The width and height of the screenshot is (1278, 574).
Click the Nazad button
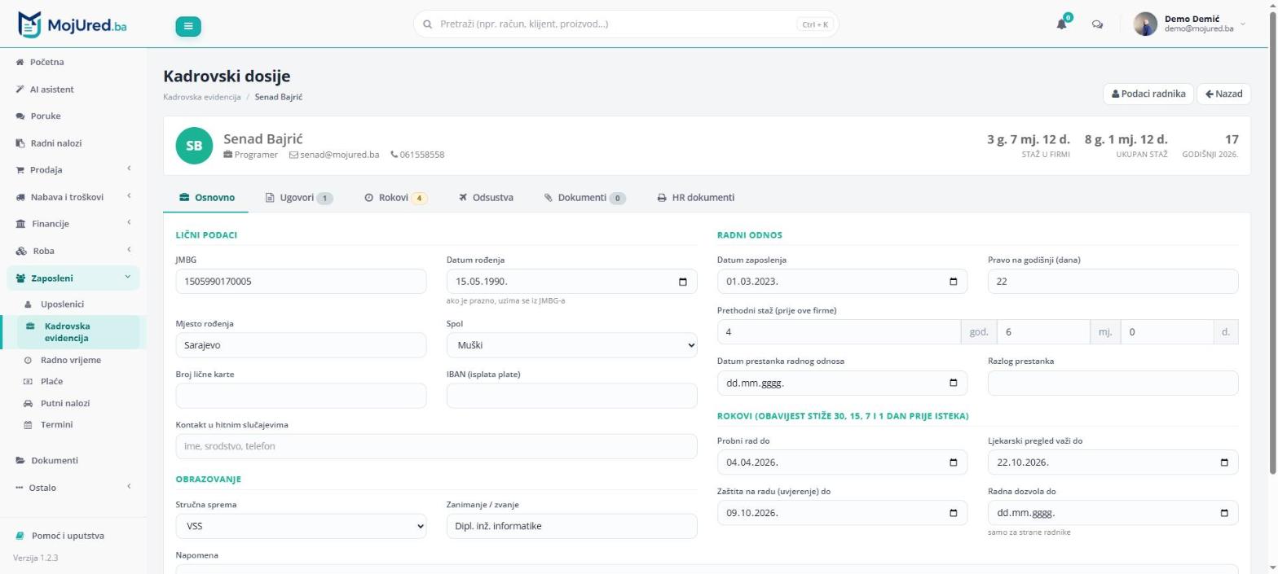(1224, 94)
